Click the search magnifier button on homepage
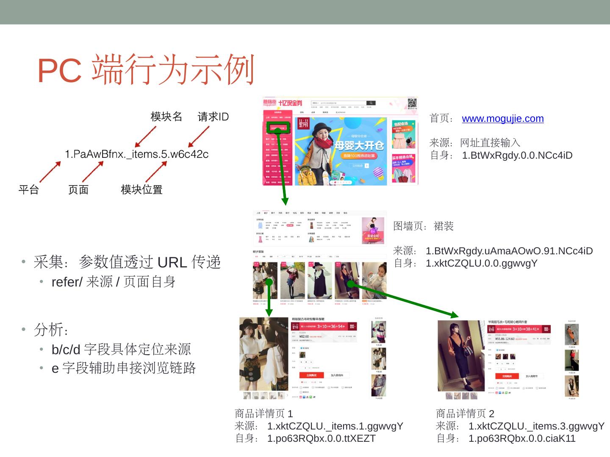610x457 pixels. click(371, 103)
